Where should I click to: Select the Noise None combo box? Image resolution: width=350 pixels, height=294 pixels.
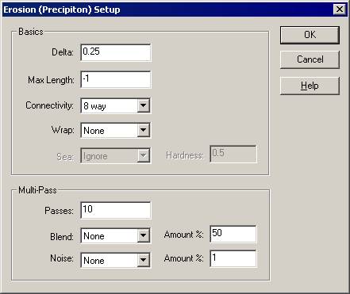[116, 260]
